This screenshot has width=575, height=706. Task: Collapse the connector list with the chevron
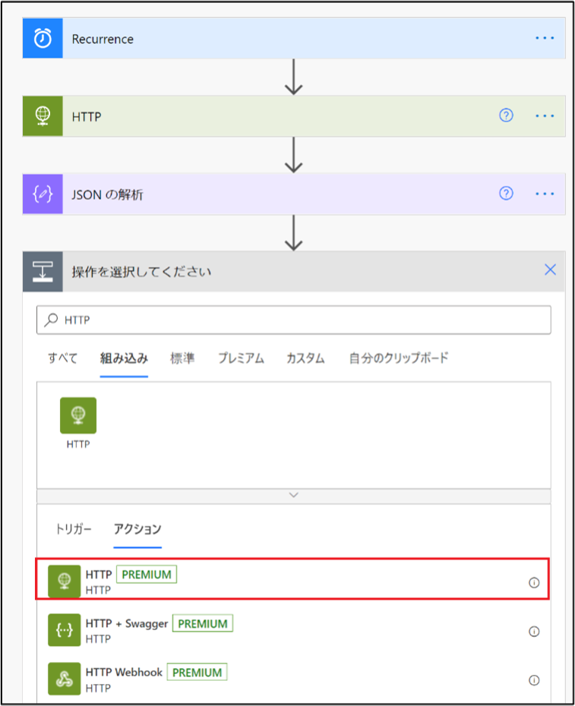click(293, 495)
